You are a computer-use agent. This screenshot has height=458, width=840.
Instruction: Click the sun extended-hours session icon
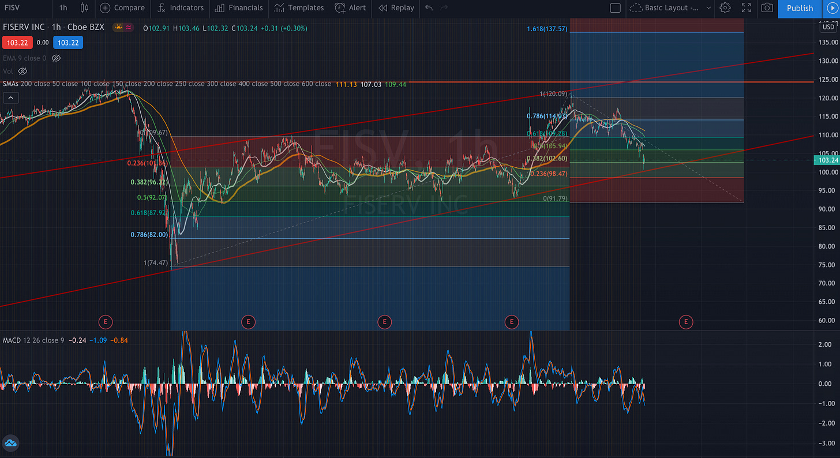pyautogui.click(x=118, y=27)
